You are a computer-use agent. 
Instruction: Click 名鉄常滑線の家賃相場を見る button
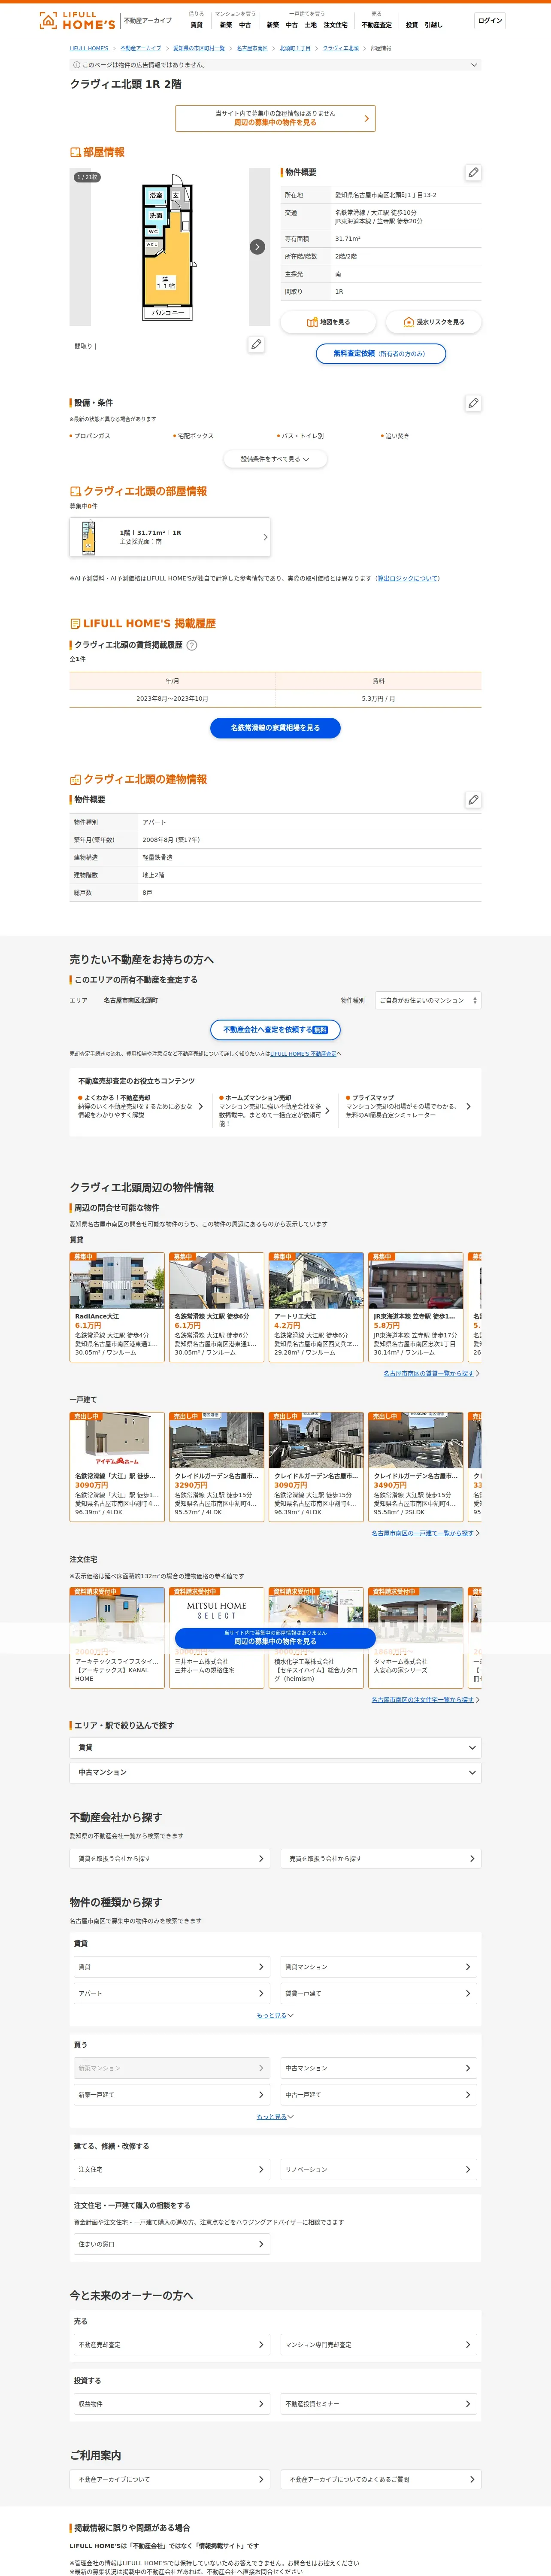pos(275,728)
